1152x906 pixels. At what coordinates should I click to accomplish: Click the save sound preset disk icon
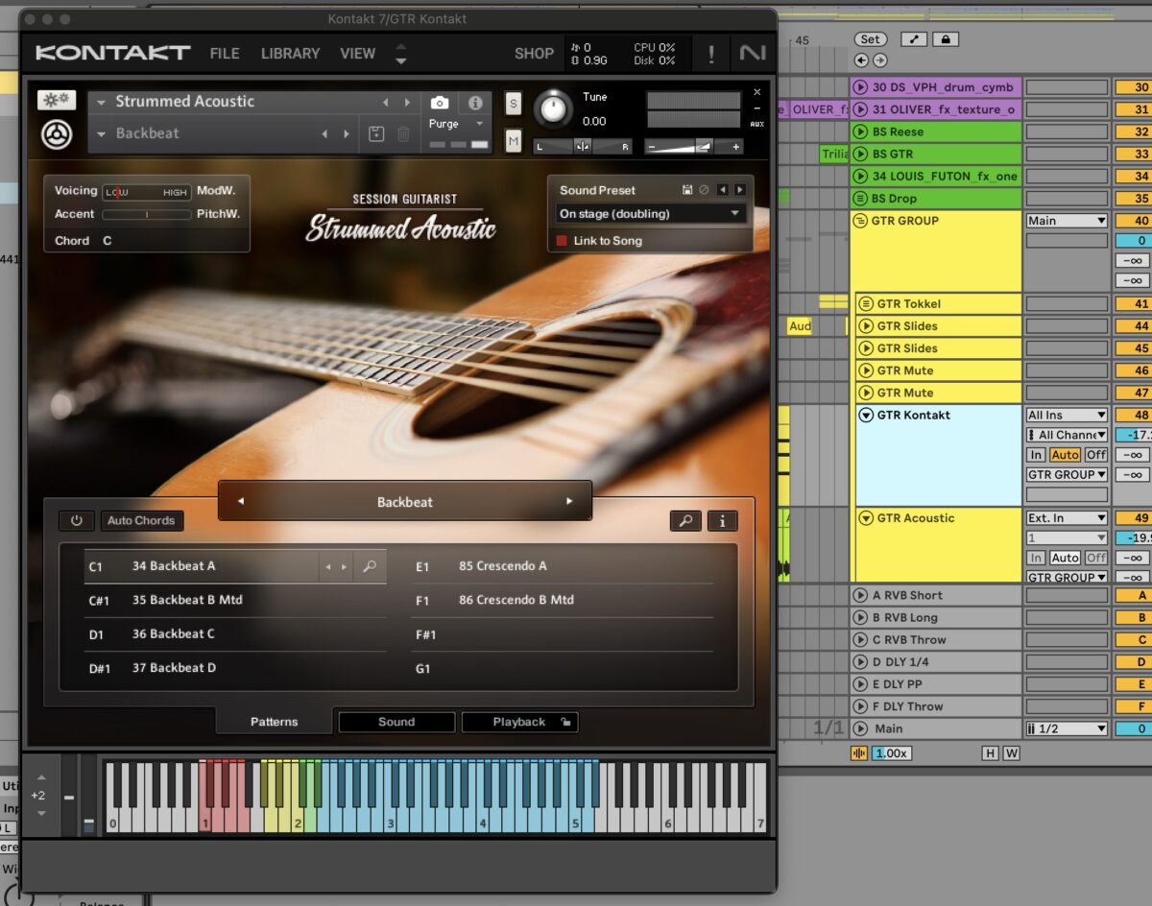687,190
